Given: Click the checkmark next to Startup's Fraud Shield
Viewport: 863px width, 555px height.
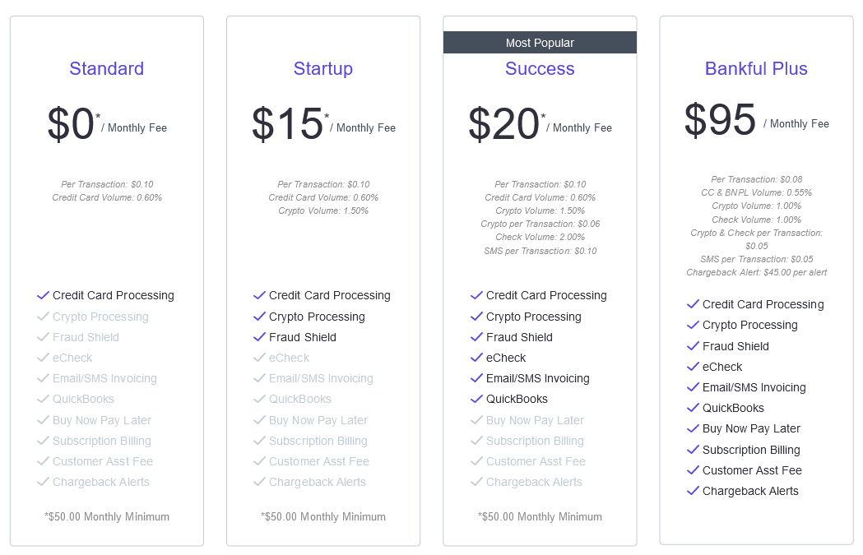Looking at the screenshot, I should 259,337.
